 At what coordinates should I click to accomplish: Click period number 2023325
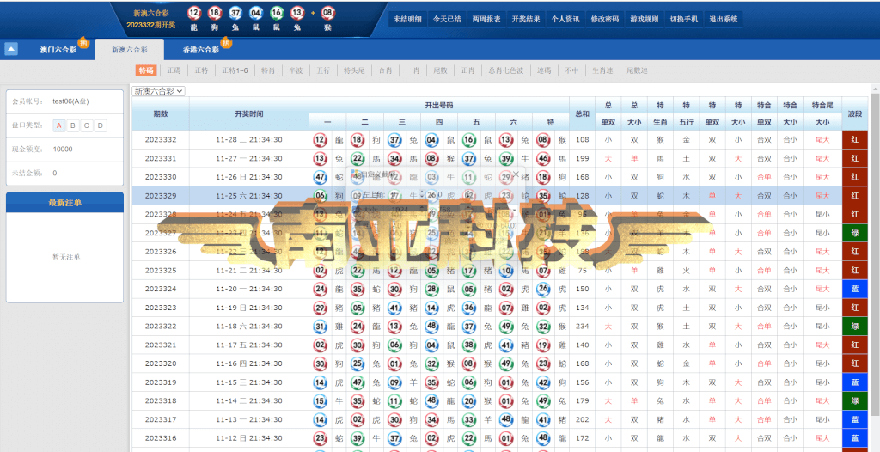tap(161, 270)
